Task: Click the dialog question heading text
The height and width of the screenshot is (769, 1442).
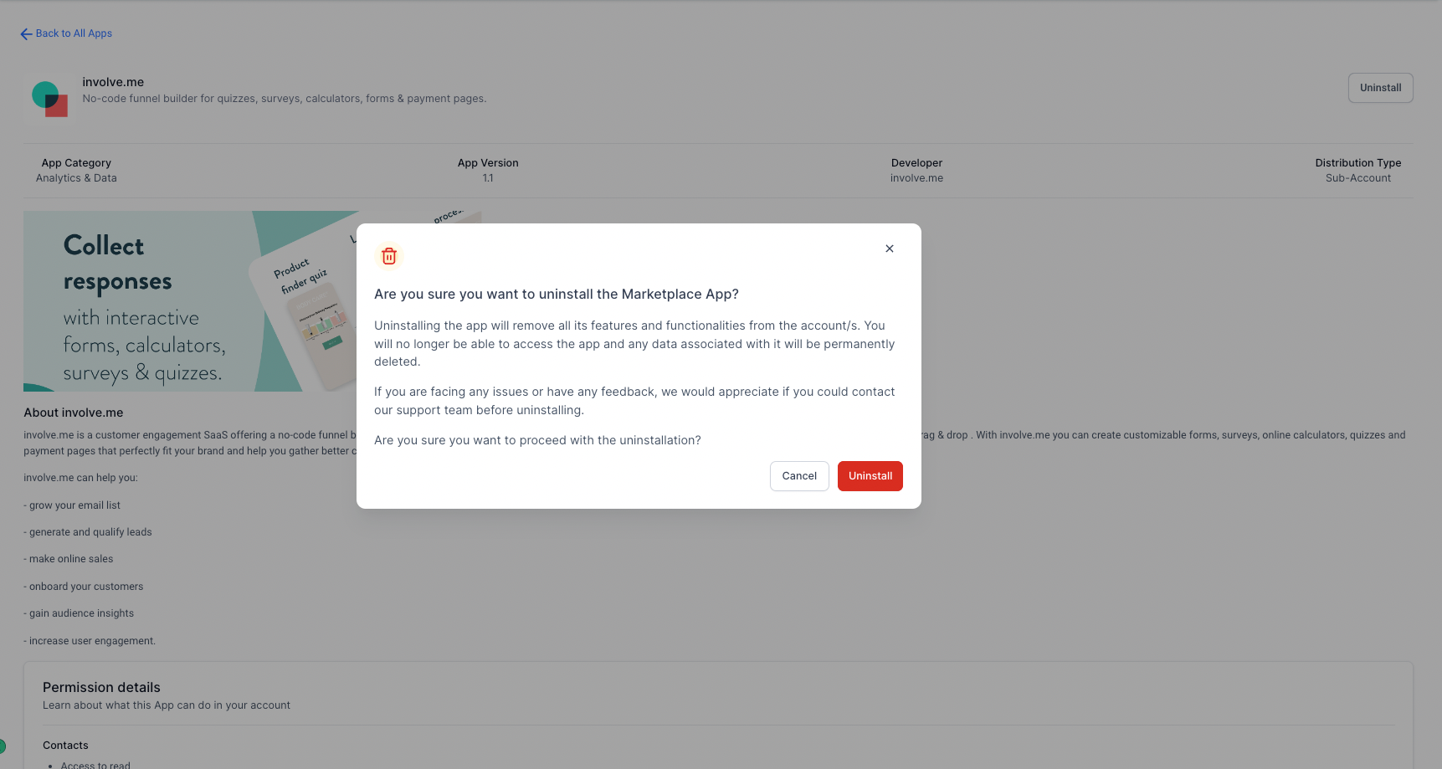Action: click(x=557, y=295)
